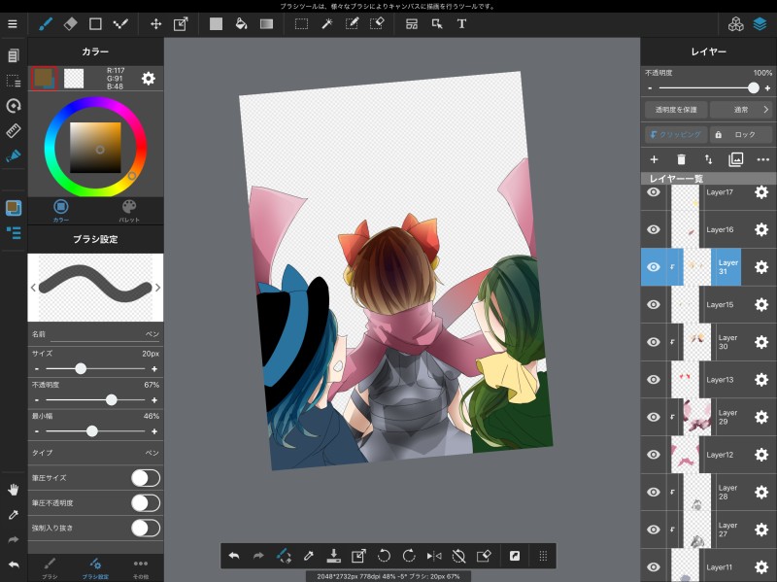Switch to ブラシ設定 tab
777x582 pixels.
(x=95, y=568)
